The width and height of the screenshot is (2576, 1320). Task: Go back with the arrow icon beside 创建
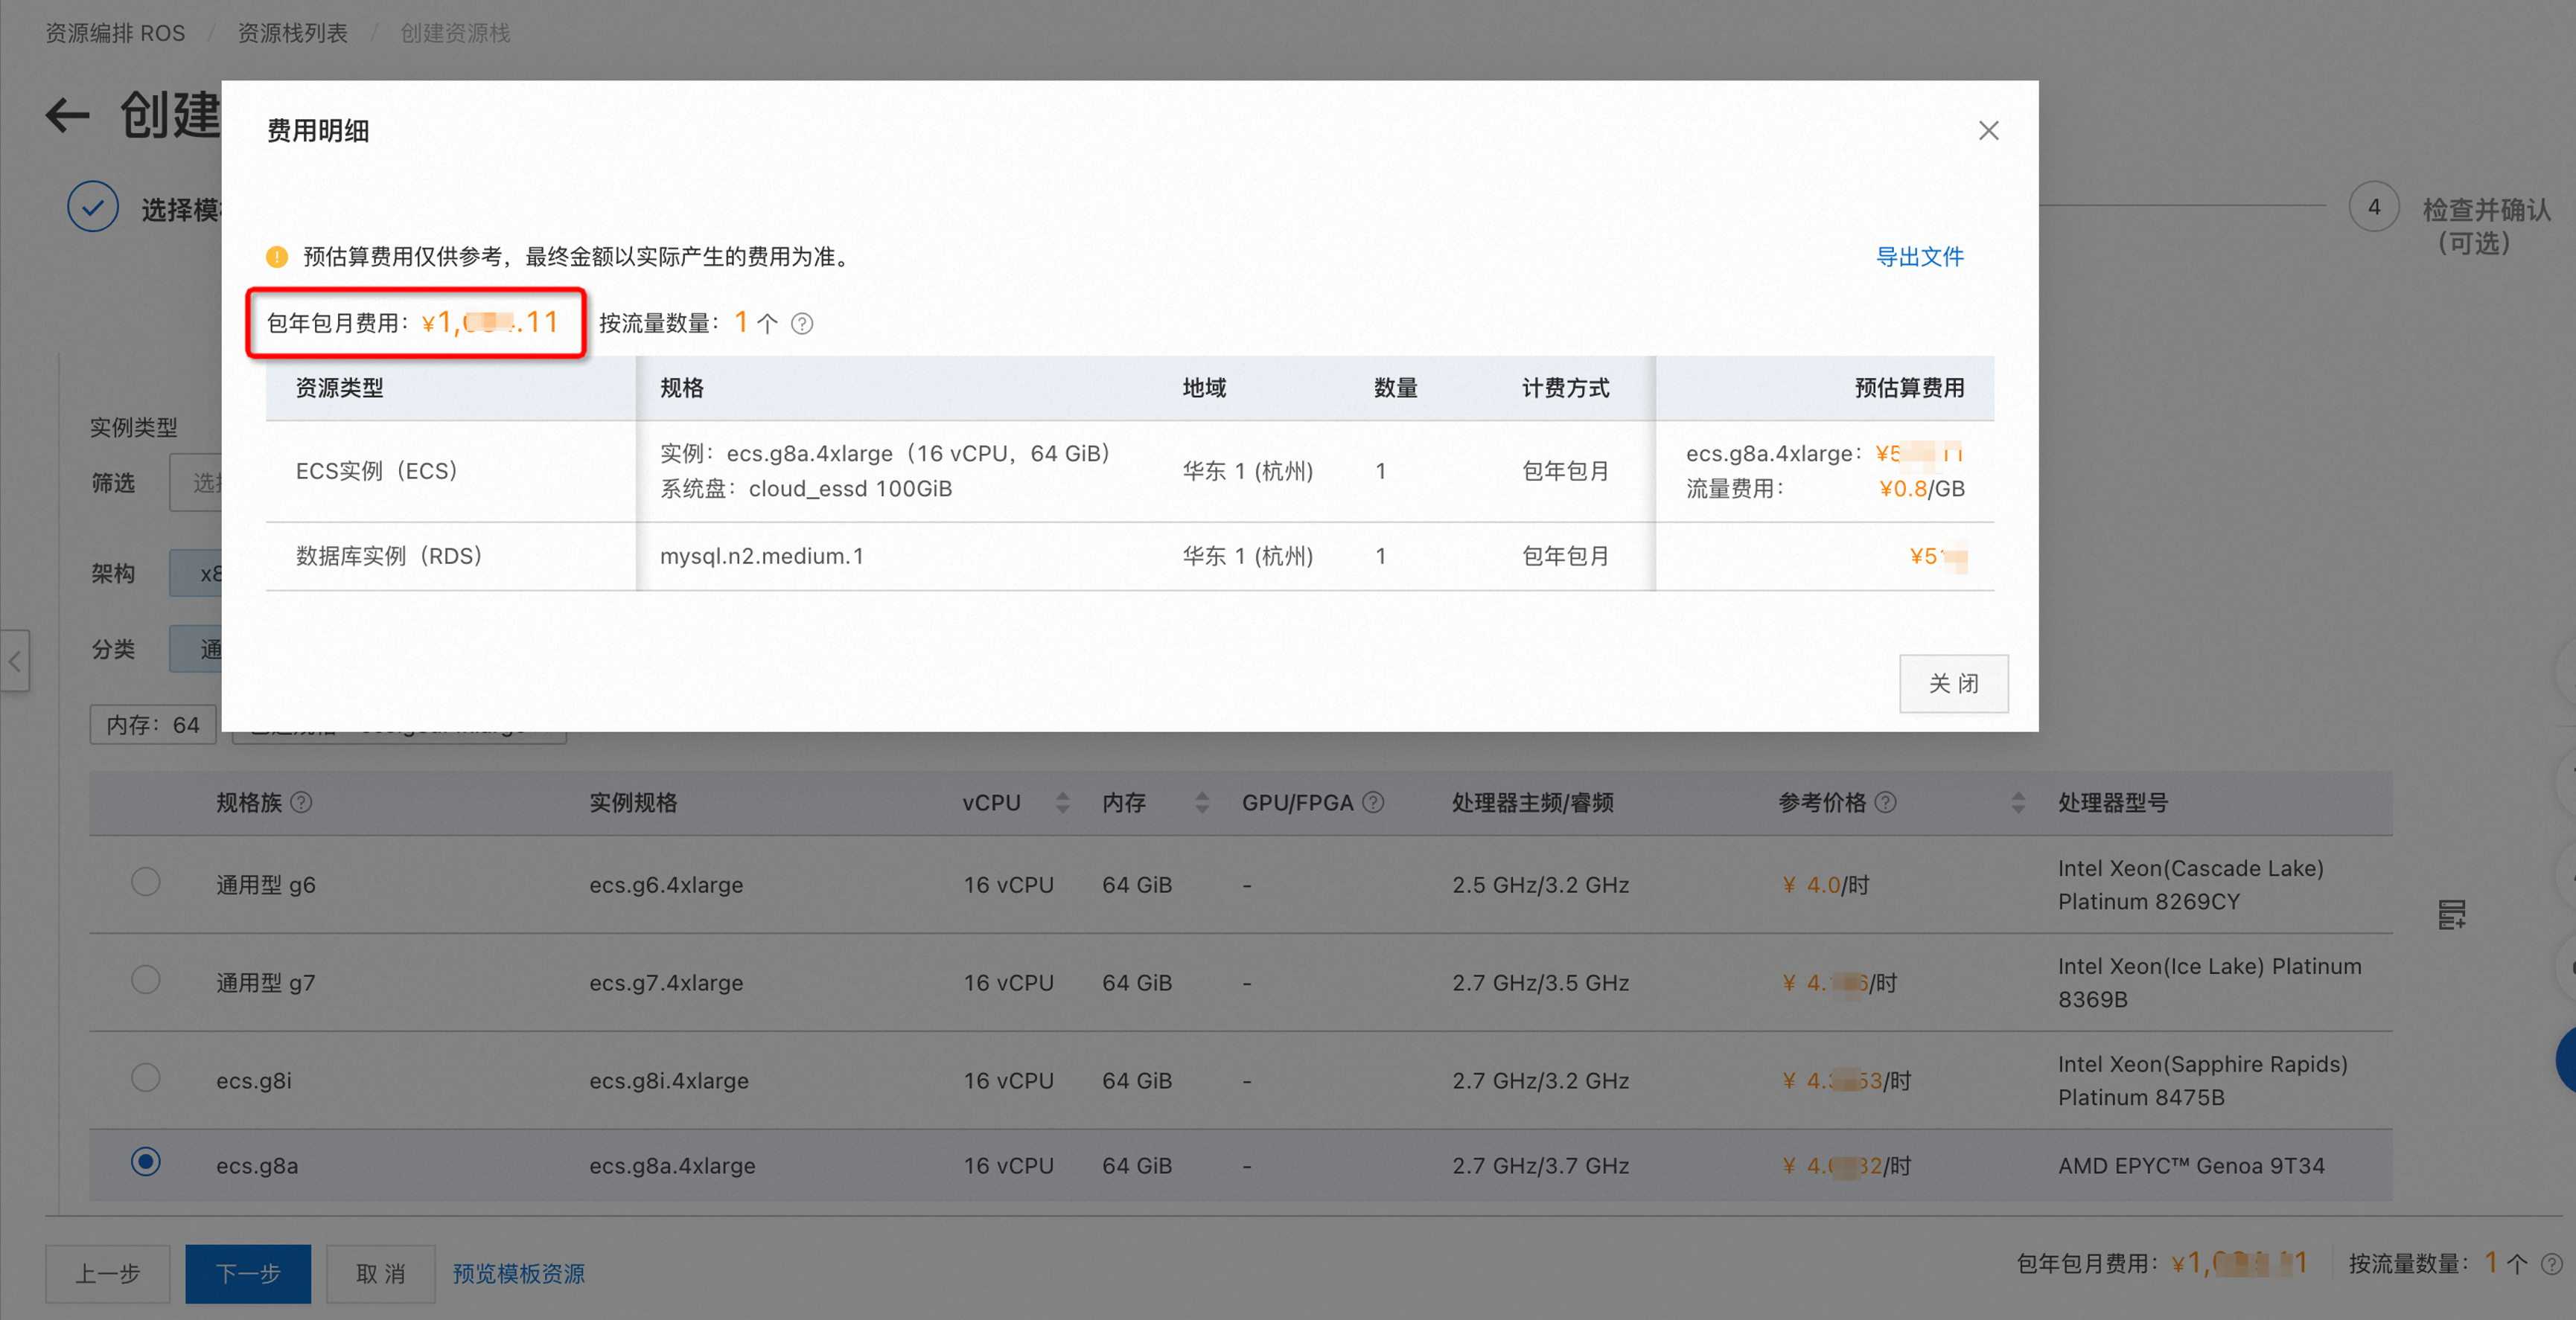point(68,115)
